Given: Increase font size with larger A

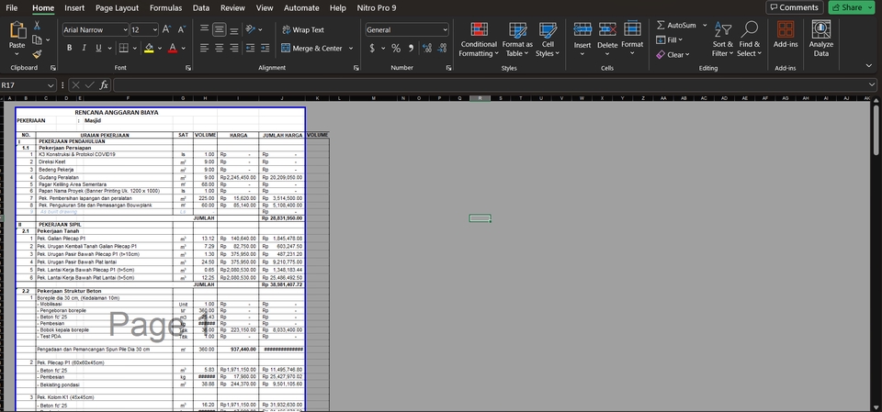Looking at the screenshot, I should tap(166, 29).
